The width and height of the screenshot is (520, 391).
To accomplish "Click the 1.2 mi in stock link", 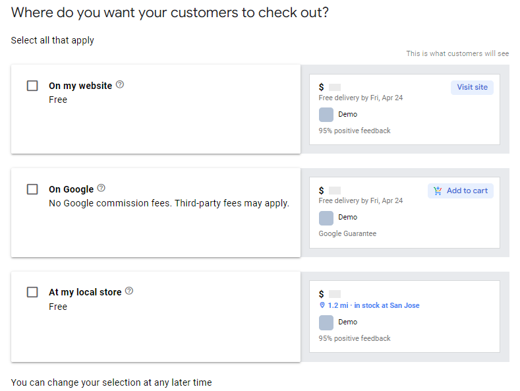I will (373, 306).
